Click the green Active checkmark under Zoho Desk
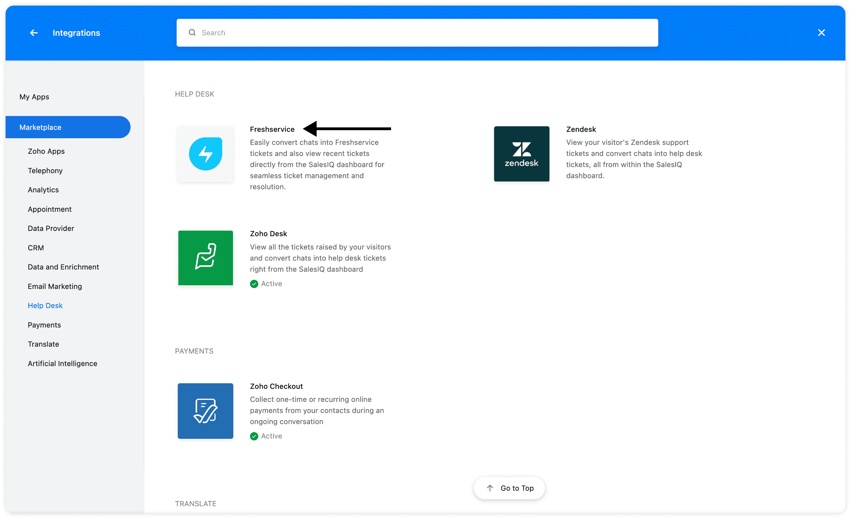This screenshot has height=519, width=851. [x=254, y=284]
